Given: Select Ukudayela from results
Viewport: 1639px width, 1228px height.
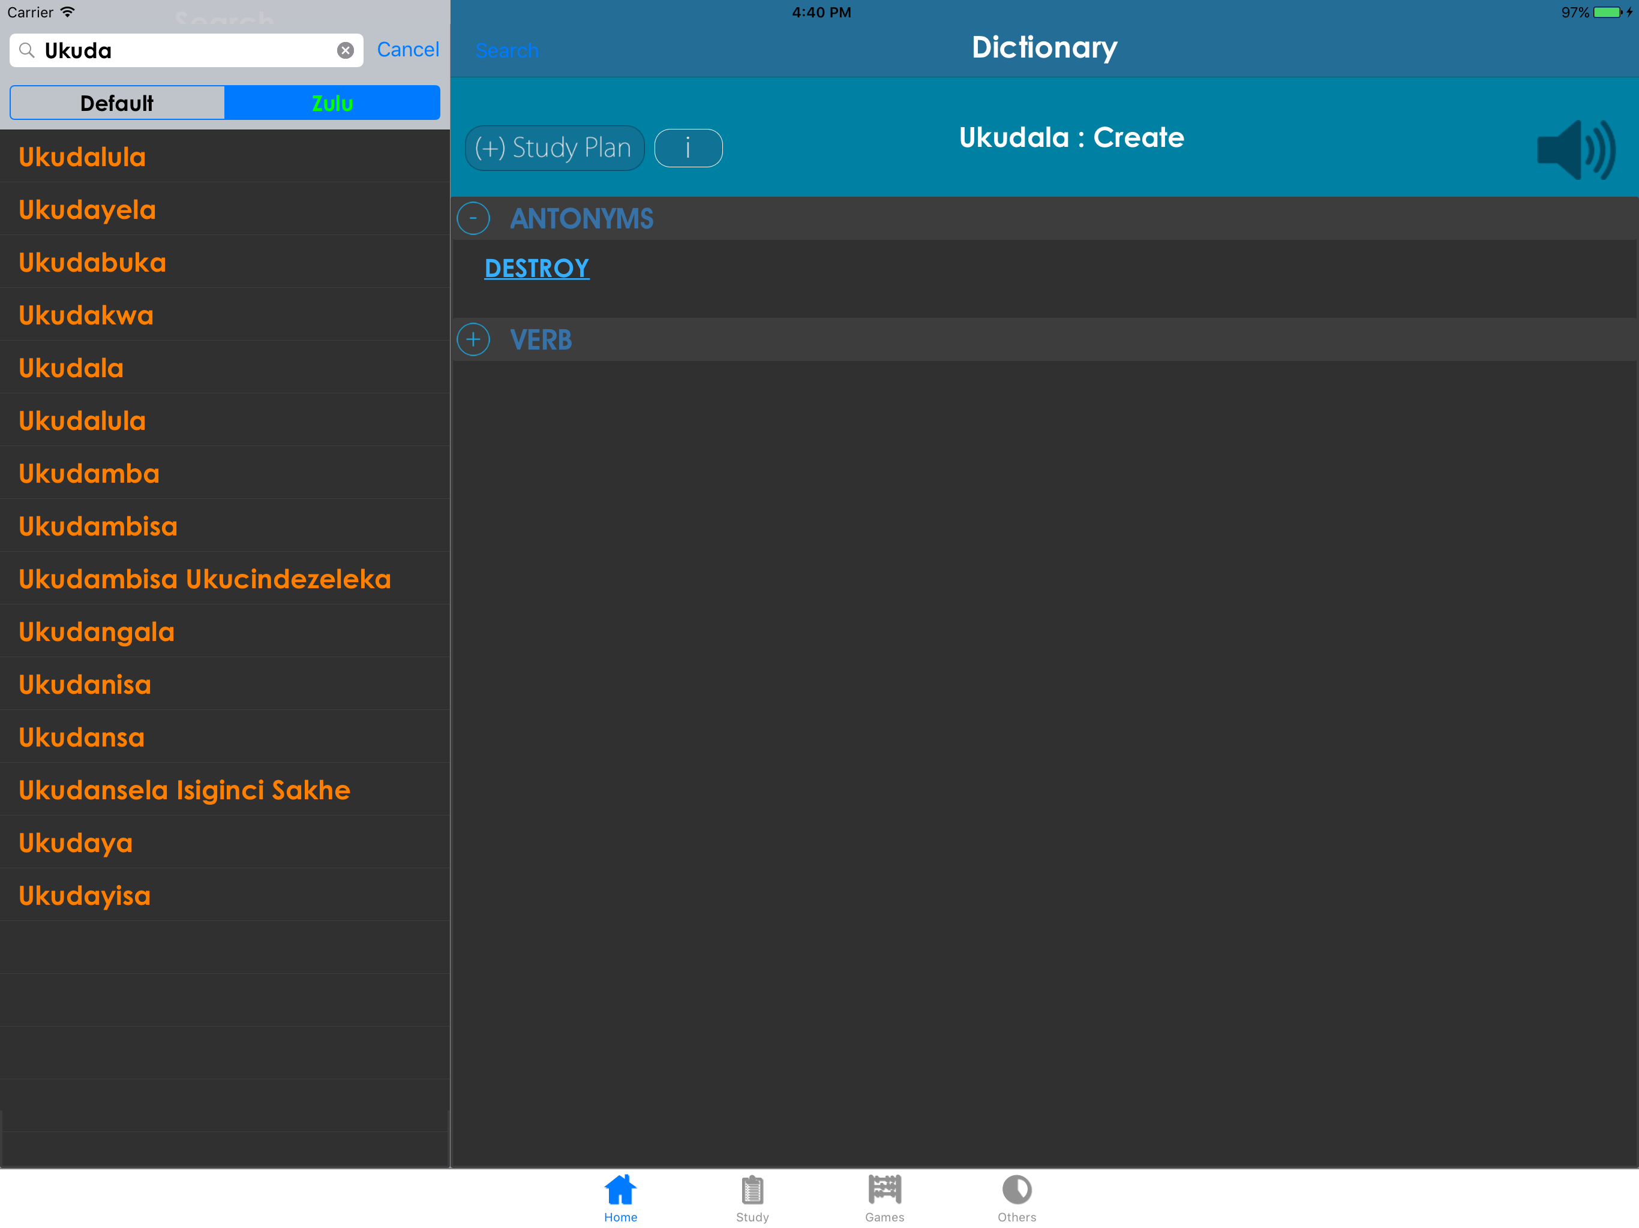Looking at the screenshot, I should pyautogui.click(x=224, y=210).
